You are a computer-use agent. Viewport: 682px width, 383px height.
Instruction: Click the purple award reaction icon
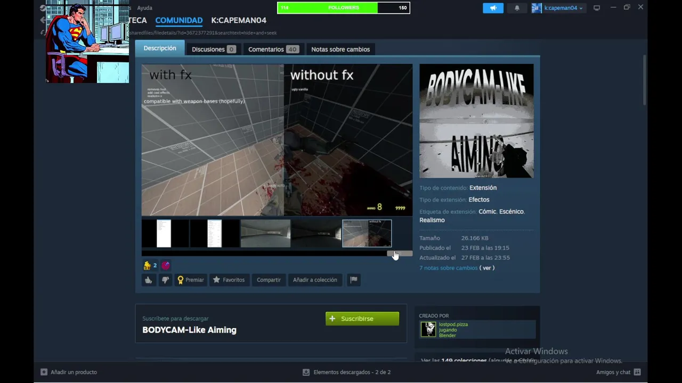pyautogui.click(x=166, y=265)
